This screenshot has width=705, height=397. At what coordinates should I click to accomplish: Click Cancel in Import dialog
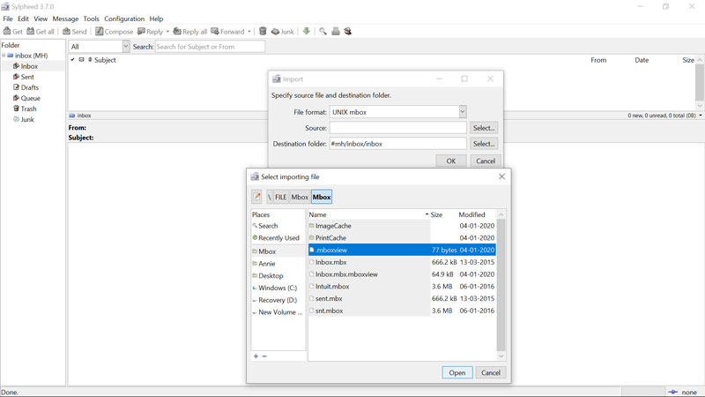[486, 161]
